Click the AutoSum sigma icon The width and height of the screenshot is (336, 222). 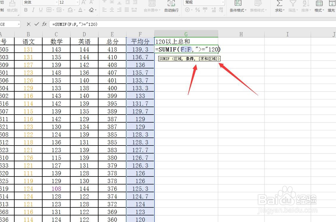pyautogui.click(x=279, y=3)
